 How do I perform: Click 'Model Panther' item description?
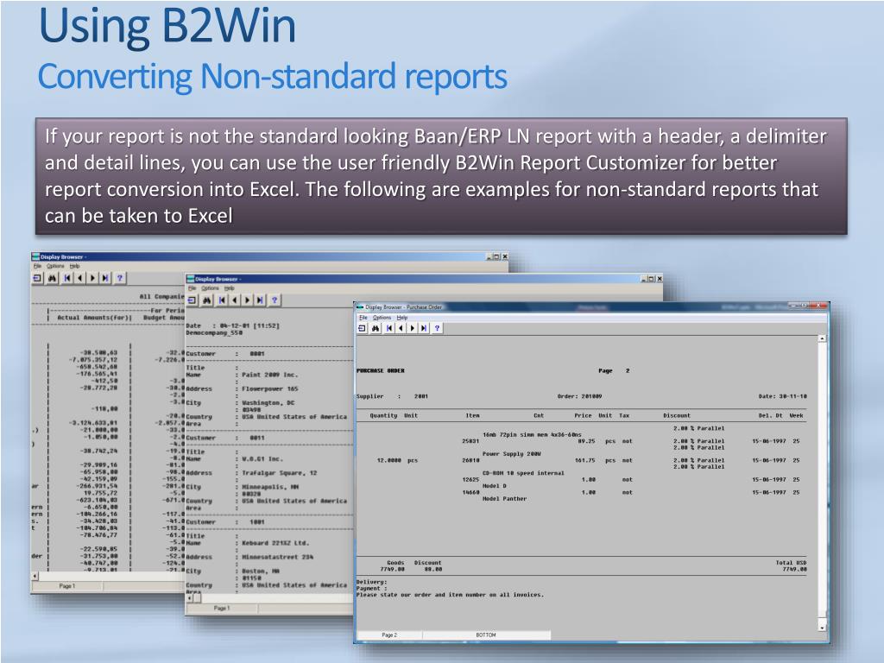pyautogui.click(x=504, y=499)
